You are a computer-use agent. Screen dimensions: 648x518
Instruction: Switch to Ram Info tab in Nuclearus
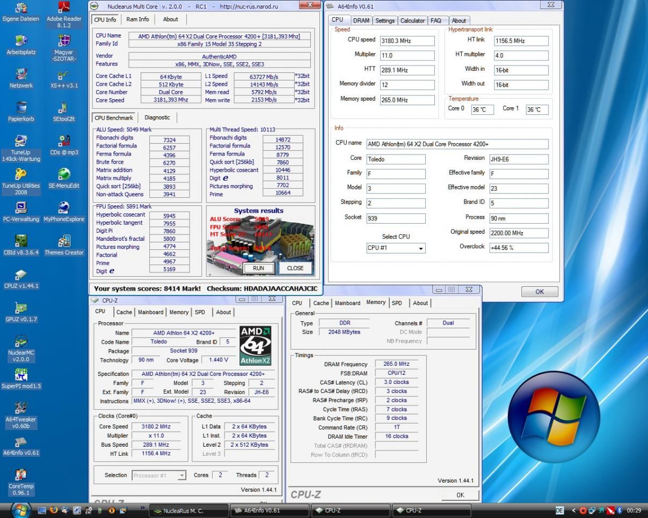click(x=138, y=19)
